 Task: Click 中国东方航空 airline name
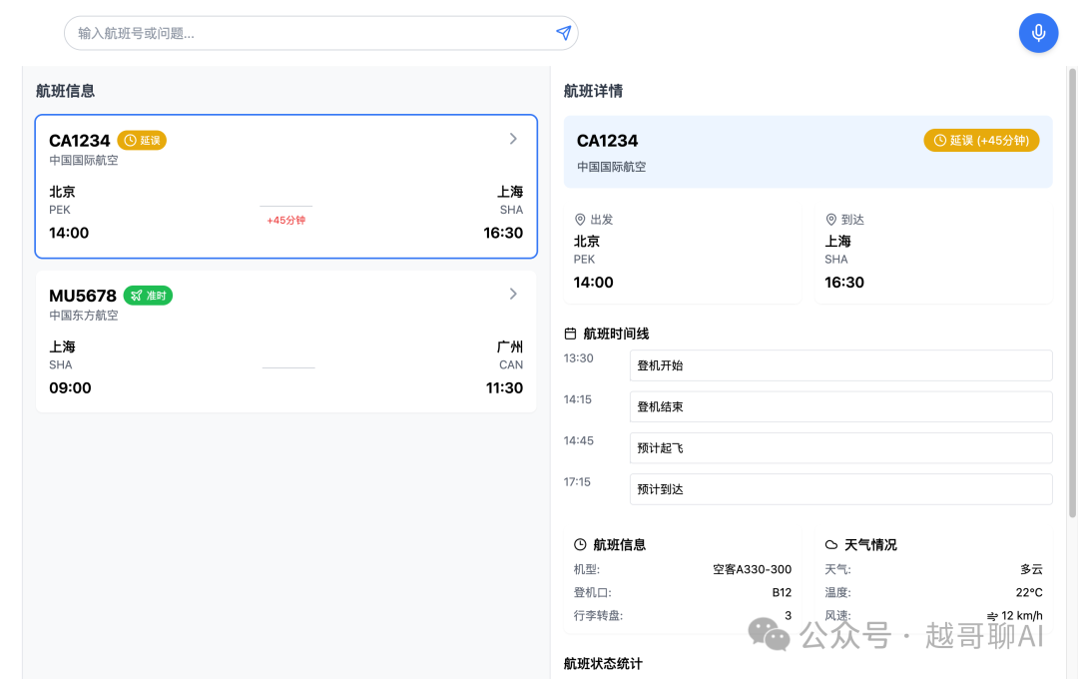point(84,316)
